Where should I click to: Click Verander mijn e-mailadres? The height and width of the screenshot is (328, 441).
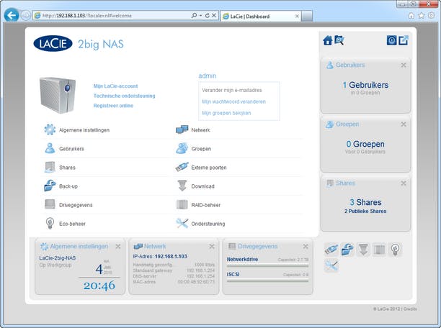click(232, 90)
